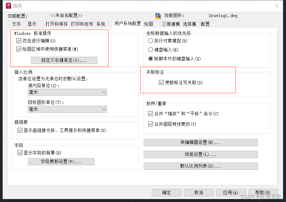286x202 pixels.
Task: Toggle 合并图层特性更改 checkbox
Action: (151, 124)
